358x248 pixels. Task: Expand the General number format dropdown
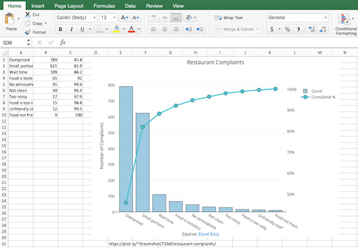(x=325, y=17)
